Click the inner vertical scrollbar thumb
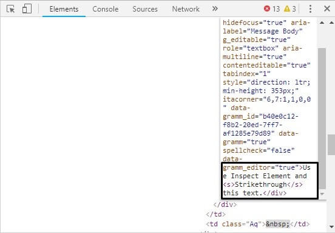The image size is (335, 233). 322,119
